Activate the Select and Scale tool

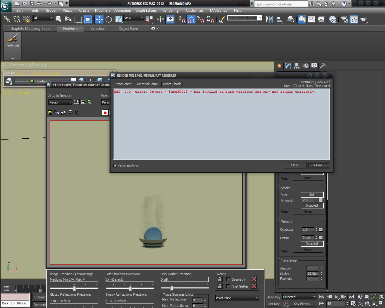(x=119, y=19)
